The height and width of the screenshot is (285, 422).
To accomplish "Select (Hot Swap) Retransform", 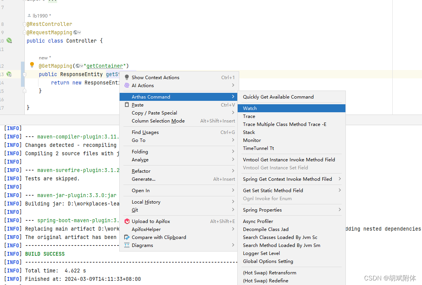I will click(x=291, y=272).
